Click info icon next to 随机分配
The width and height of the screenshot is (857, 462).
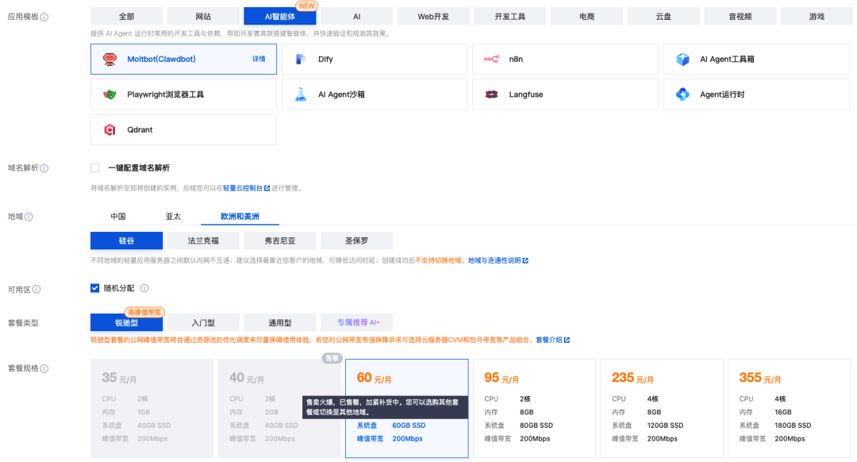click(144, 288)
